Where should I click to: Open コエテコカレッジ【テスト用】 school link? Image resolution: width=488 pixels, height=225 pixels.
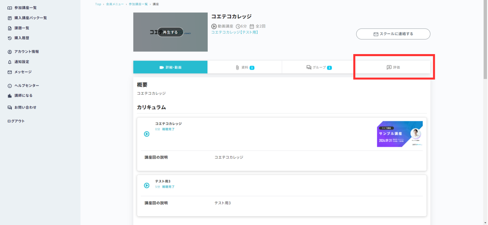click(235, 32)
